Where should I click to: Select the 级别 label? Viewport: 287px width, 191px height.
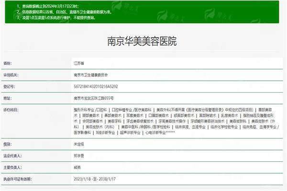pyautogui.click(x=8, y=144)
